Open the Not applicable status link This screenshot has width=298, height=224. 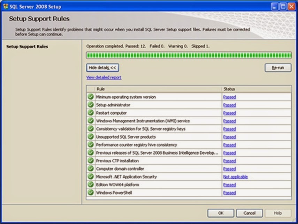click(x=236, y=177)
